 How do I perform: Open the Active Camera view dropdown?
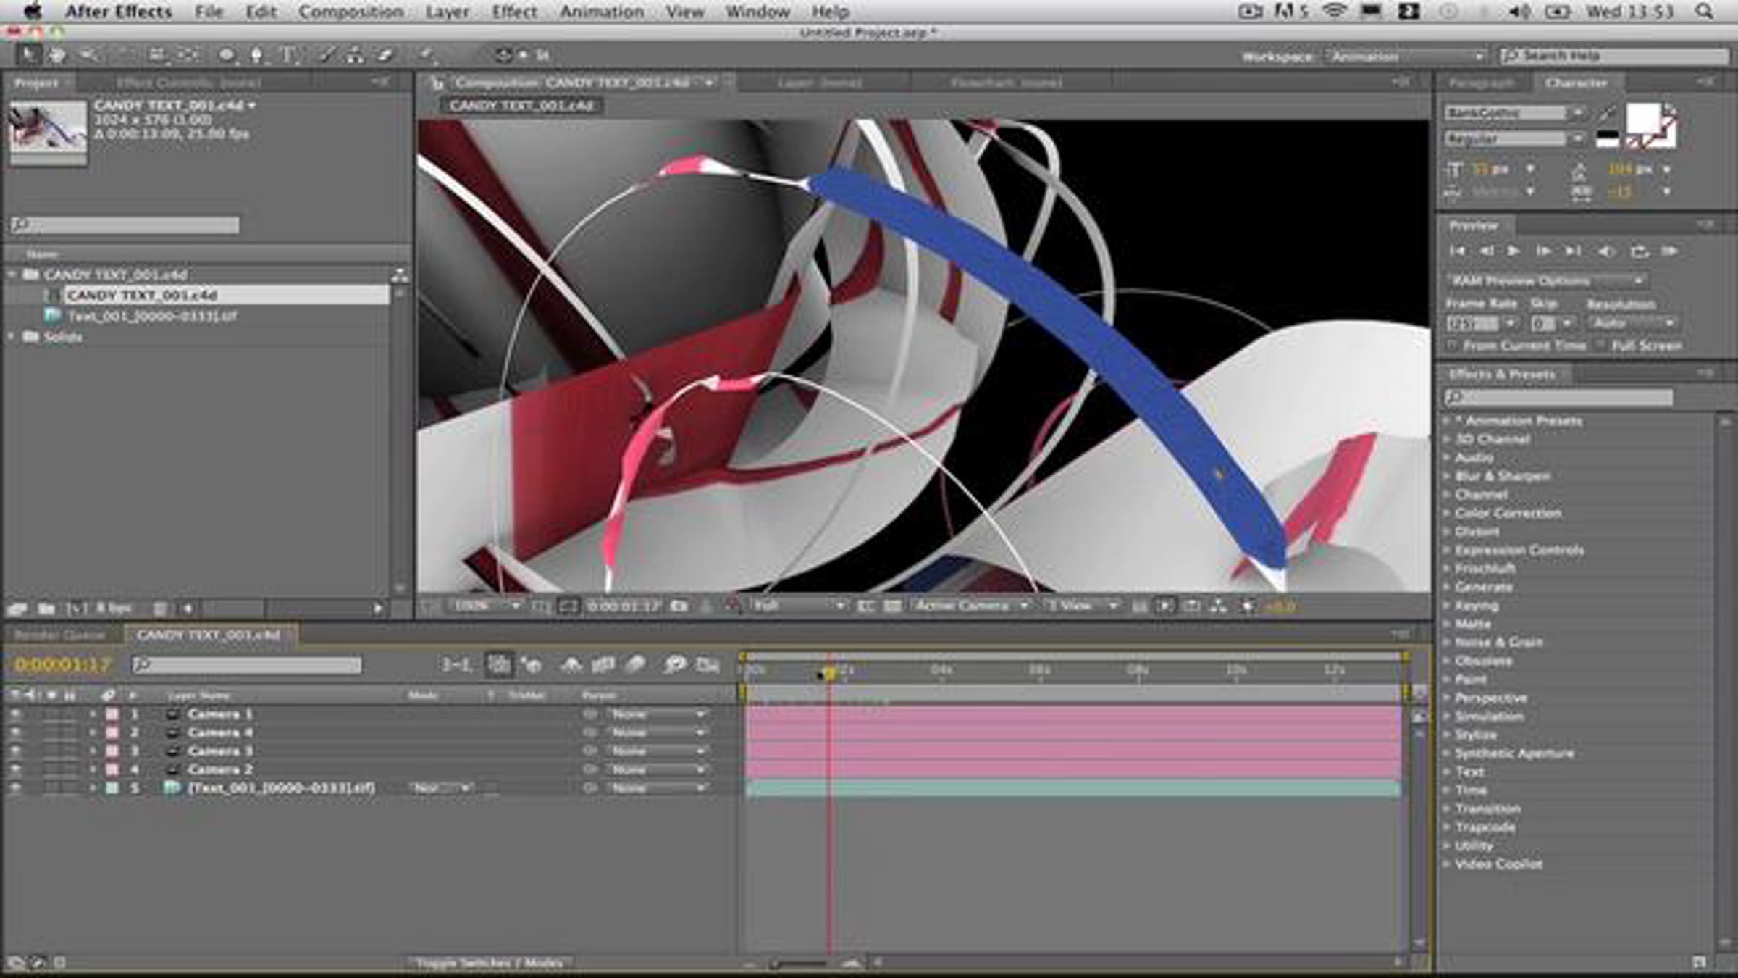[971, 606]
